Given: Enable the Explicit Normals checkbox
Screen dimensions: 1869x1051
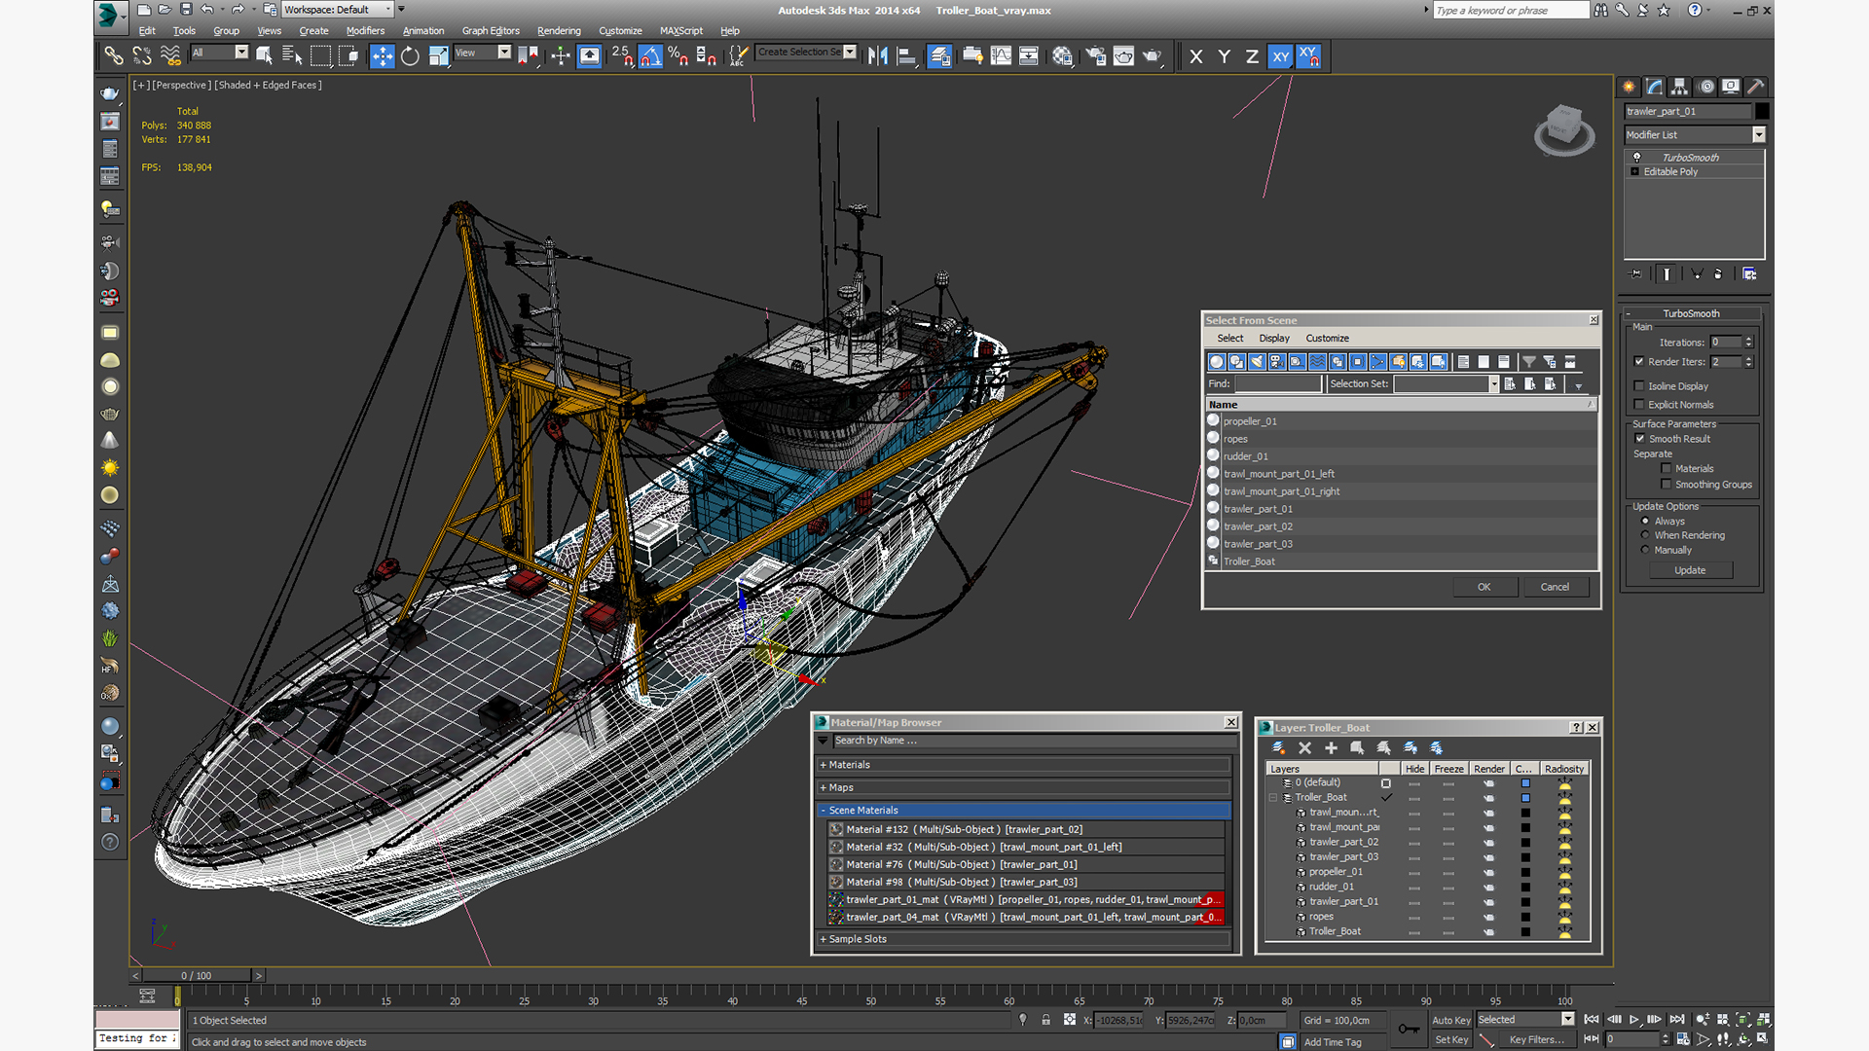Looking at the screenshot, I should pos(1639,405).
